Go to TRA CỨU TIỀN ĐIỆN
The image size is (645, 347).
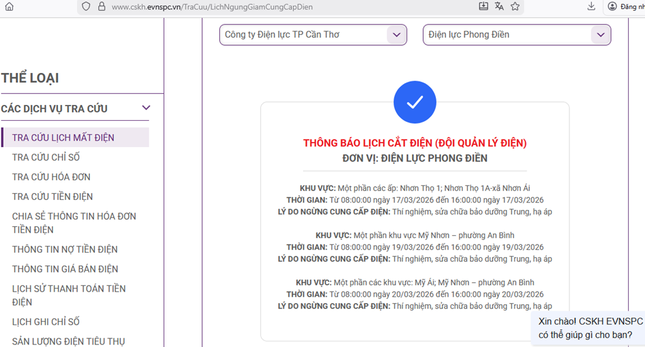pyautogui.click(x=52, y=197)
